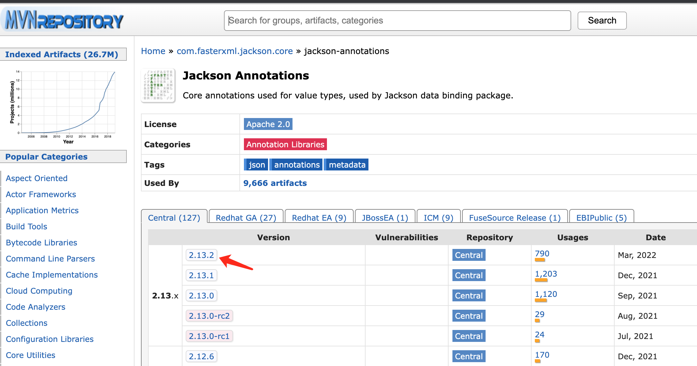Image resolution: width=697 pixels, height=366 pixels.
Task: Open Aspect Oriented category
Action: (37, 178)
